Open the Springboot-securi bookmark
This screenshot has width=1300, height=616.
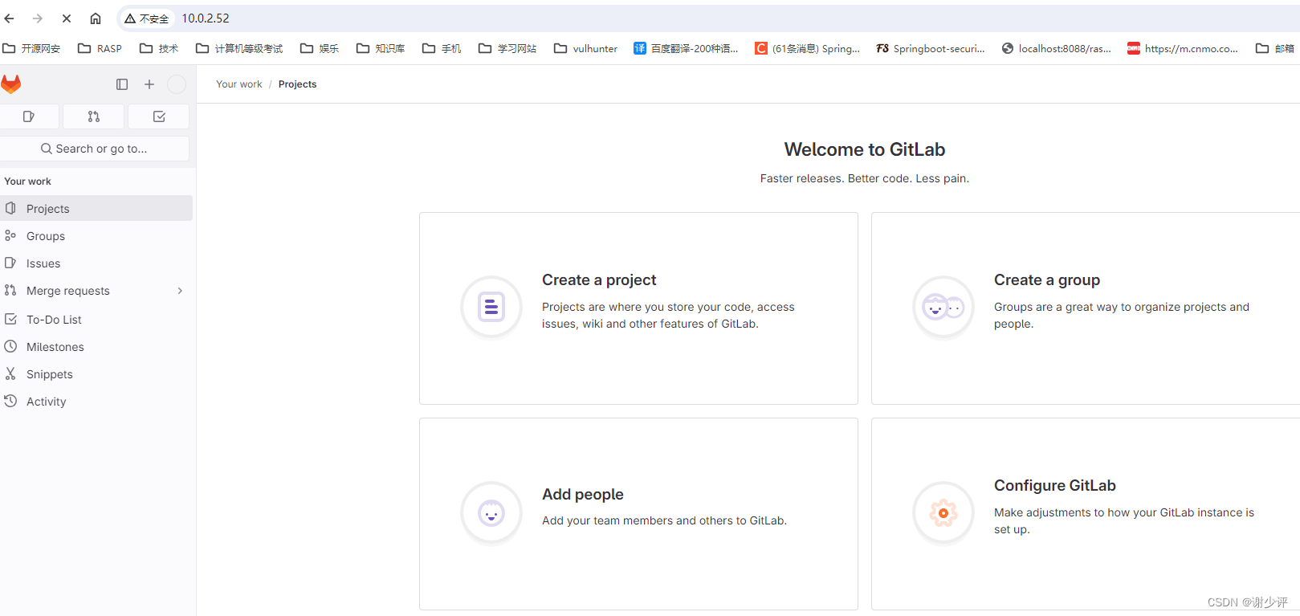tap(931, 48)
